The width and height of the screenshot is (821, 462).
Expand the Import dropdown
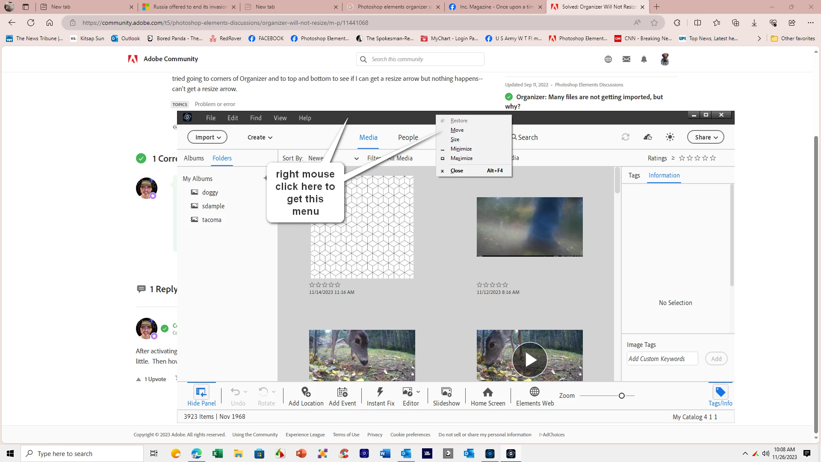pyautogui.click(x=207, y=137)
